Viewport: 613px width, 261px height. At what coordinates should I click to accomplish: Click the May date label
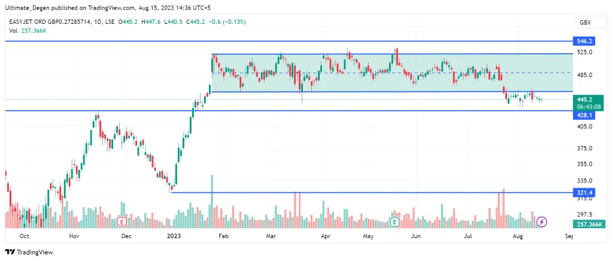point(369,236)
